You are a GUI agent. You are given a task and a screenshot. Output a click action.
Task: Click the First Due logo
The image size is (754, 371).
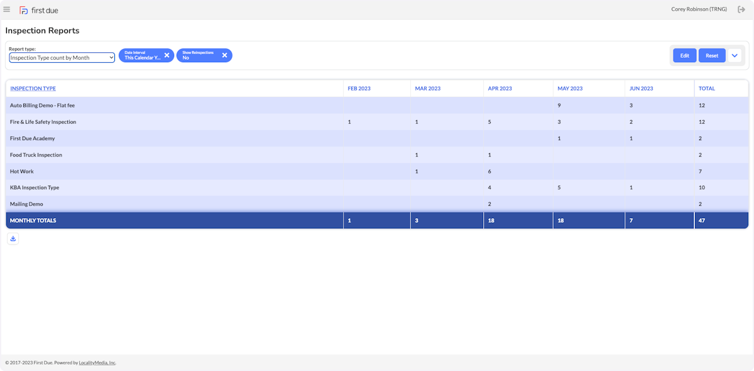pyautogui.click(x=39, y=10)
